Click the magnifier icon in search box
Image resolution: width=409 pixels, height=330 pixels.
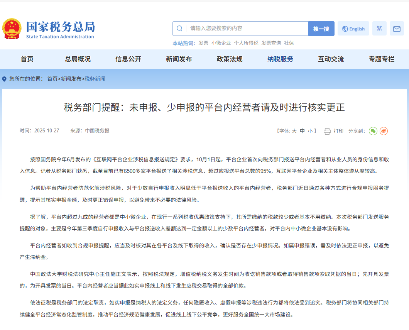pos(179,29)
